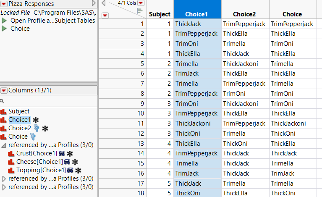322x197 pixels.
Task: Select Topping[Choice1] in the columns list
Action: coord(41,170)
